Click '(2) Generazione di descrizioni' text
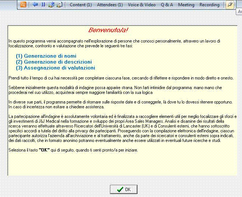The width and height of the screenshot is (242, 197). tap(54, 62)
